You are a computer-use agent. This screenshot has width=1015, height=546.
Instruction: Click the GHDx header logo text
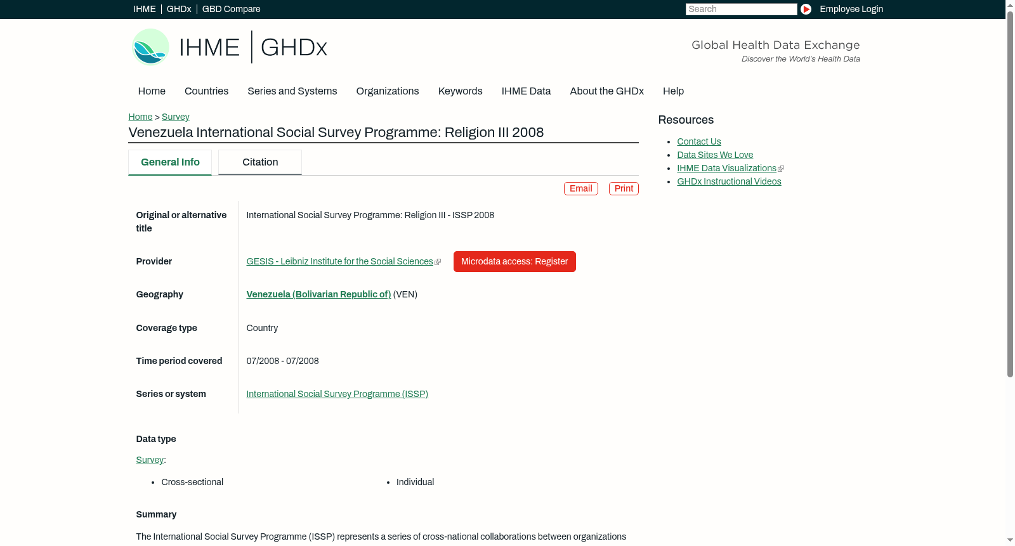tap(294, 47)
